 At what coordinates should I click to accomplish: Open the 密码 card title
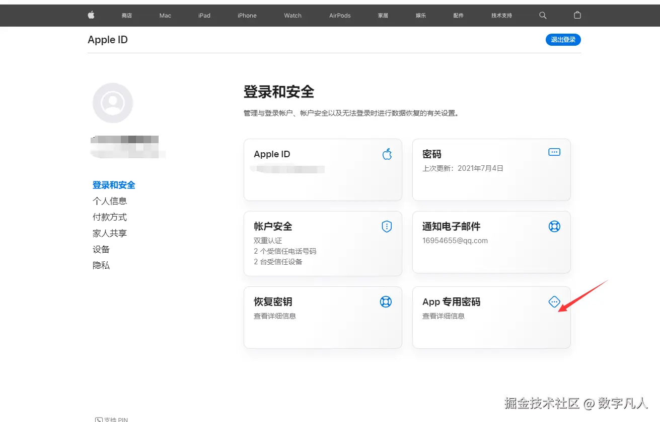pos(432,154)
